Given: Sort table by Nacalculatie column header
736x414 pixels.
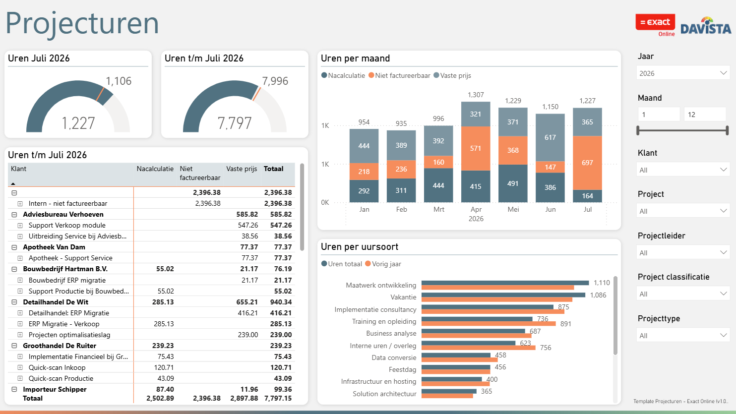Looking at the screenshot, I should 155,169.
